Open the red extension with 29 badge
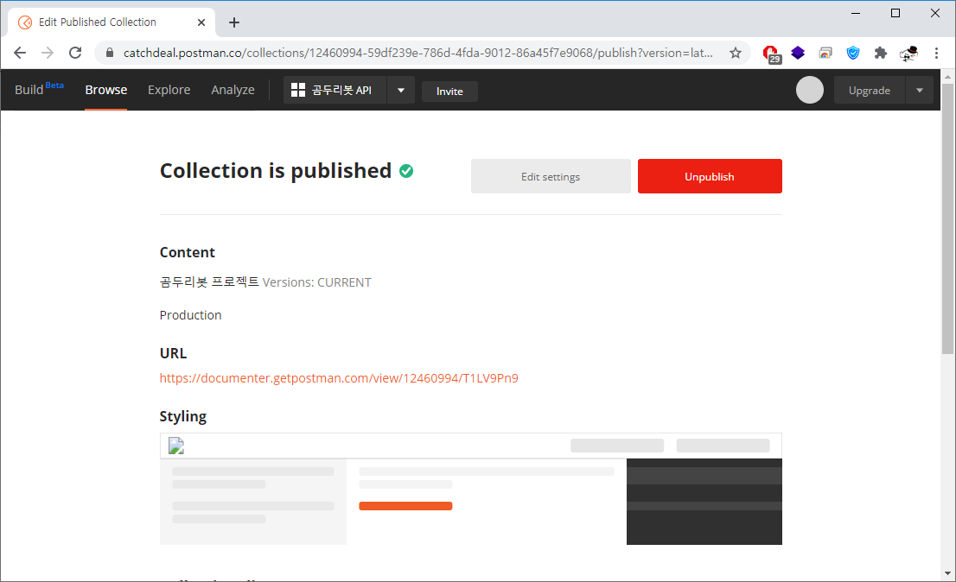Screen dimensions: 956x582 pyautogui.click(x=771, y=54)
